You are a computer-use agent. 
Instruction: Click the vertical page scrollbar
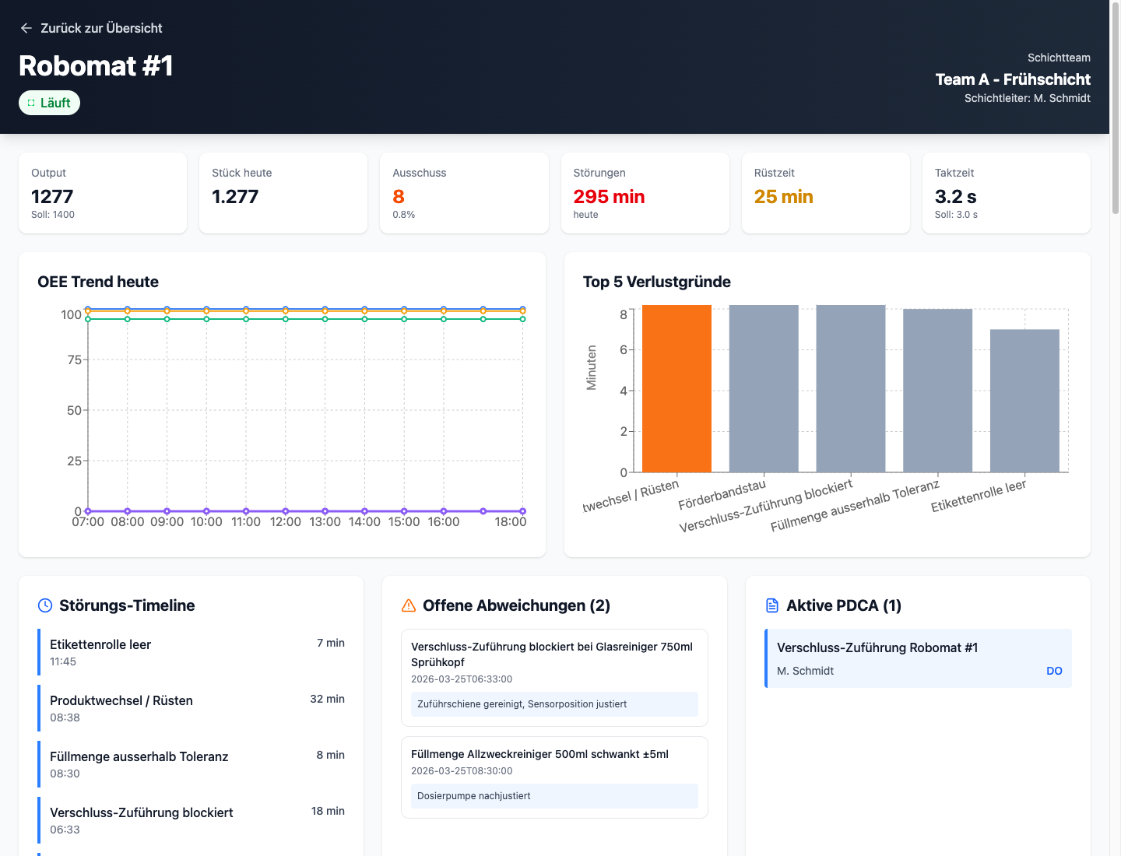point(1115,109)
